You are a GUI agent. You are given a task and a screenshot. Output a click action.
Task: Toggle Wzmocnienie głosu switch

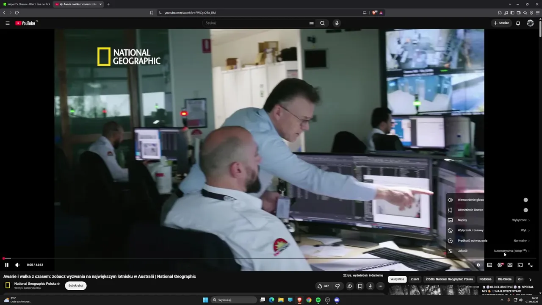[525, 200]
